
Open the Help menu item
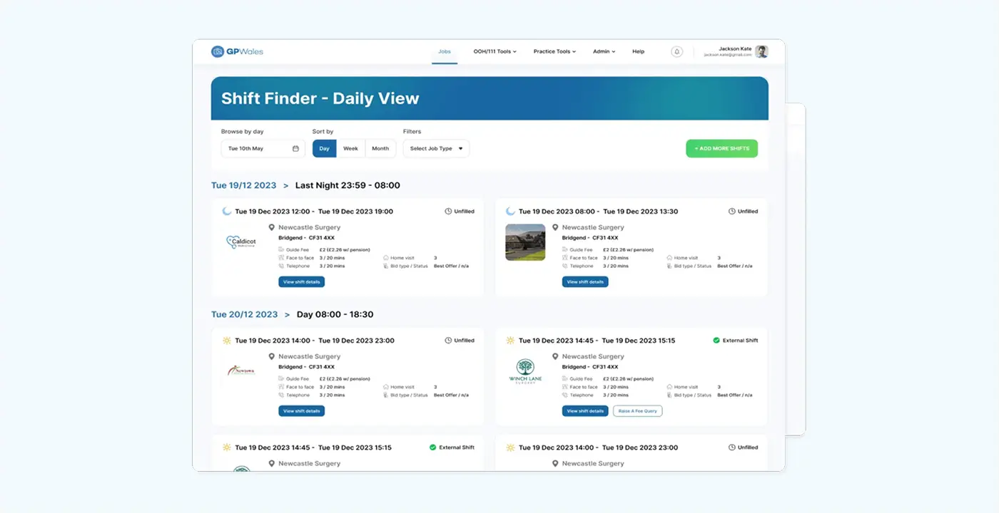638,51
